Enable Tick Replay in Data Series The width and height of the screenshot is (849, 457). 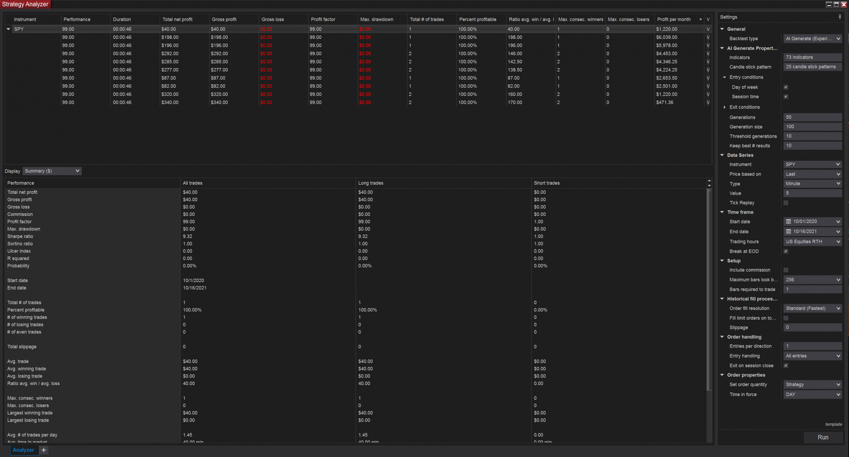click(x=786, y=203)
